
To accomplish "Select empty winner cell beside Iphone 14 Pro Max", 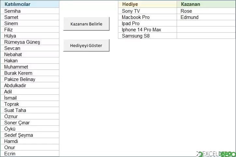I will (206, 29).
